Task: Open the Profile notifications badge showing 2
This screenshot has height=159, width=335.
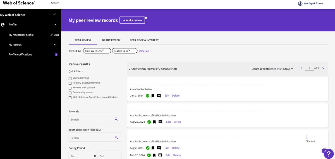Action: click(x=56, y=54)
